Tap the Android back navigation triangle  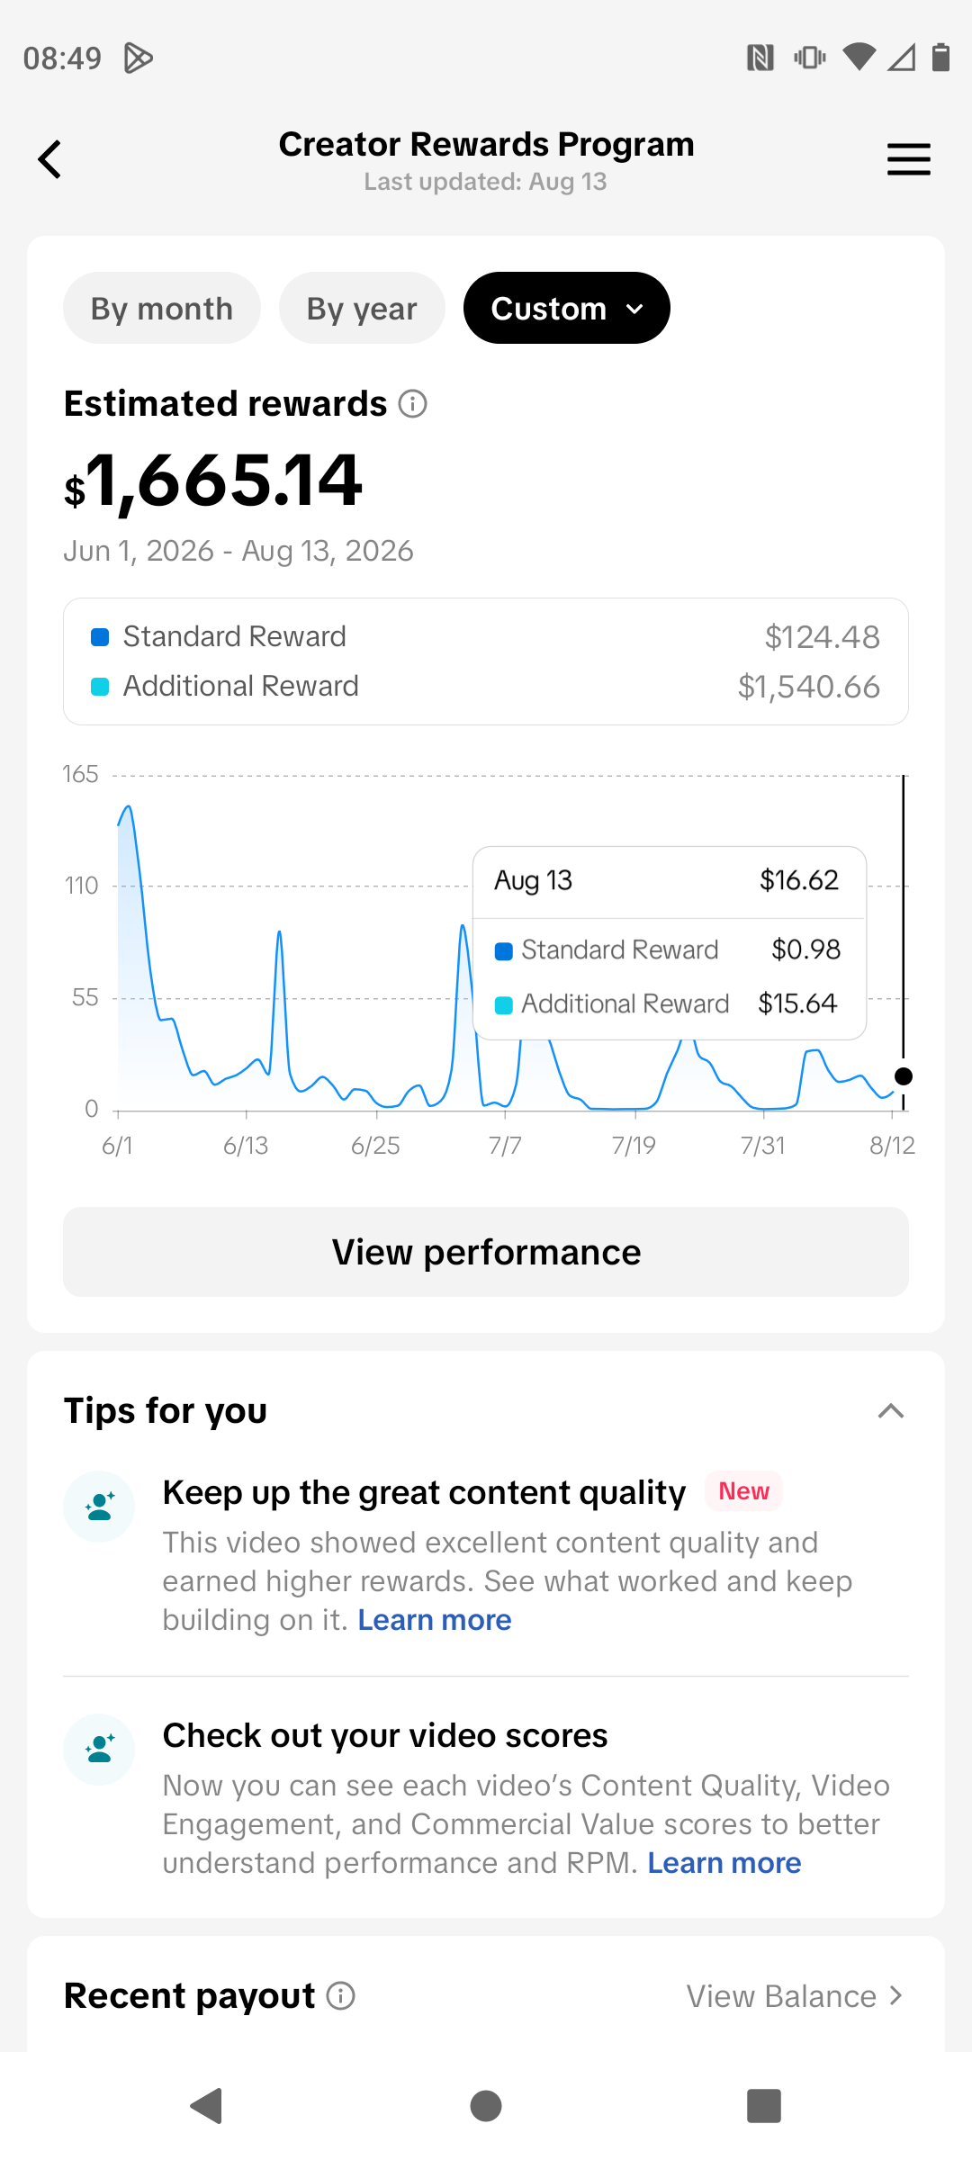point(207,2106)
